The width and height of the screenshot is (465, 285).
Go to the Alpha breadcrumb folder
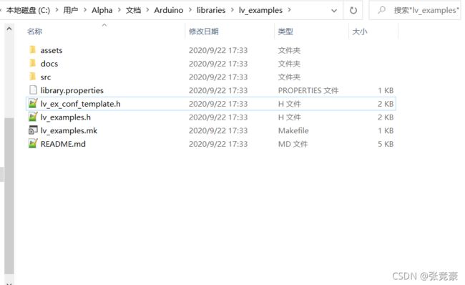[102, 10]
